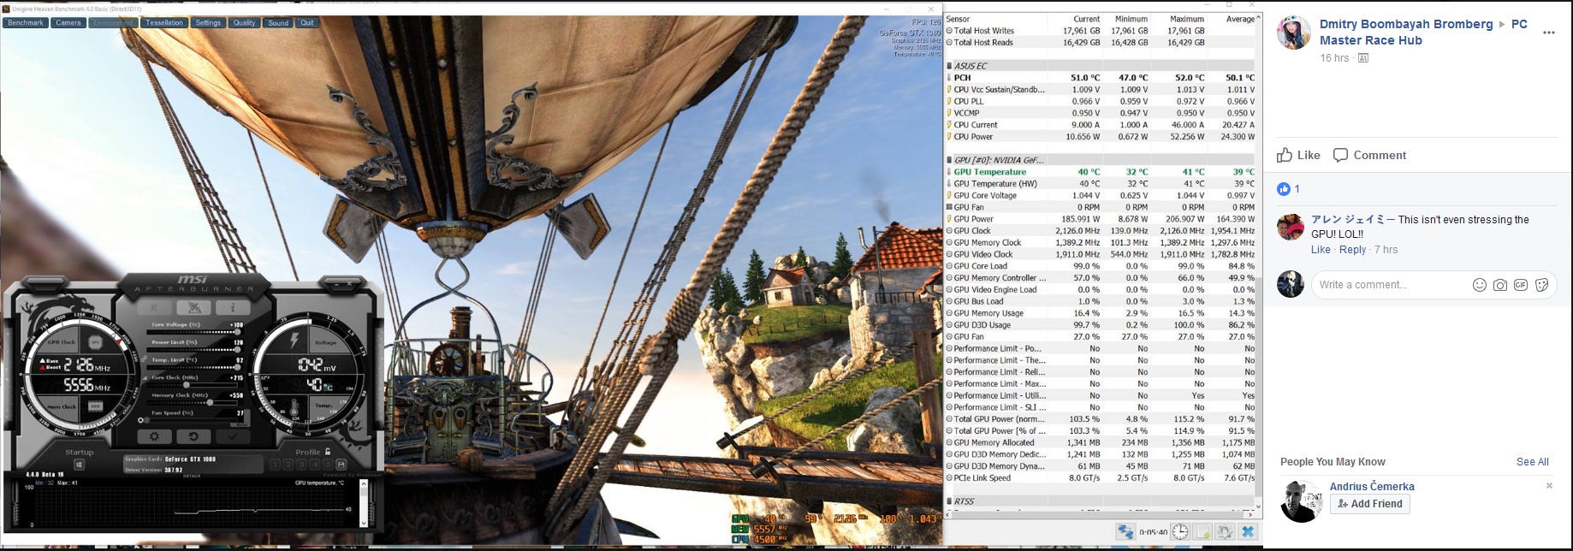
Task: Click the HWiNFO clock reset icon
Action: click(x=1180, y=532)
